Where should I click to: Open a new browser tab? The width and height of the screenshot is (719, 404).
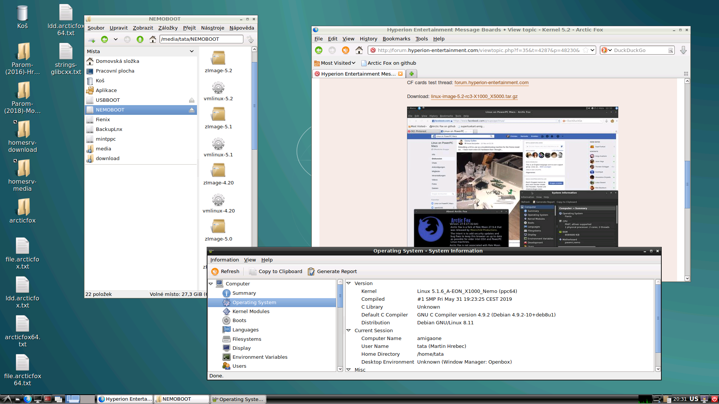point(411,74)
